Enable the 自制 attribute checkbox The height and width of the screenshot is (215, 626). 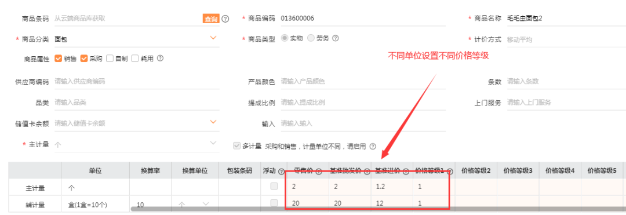point(110,58)
